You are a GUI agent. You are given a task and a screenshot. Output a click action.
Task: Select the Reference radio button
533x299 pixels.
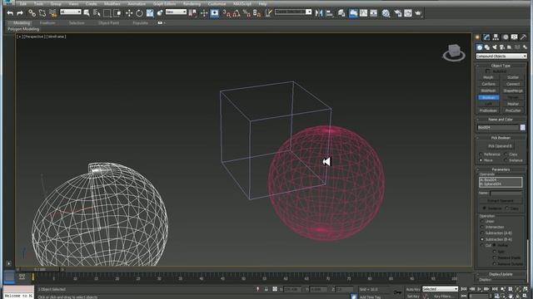pos(481,154)
